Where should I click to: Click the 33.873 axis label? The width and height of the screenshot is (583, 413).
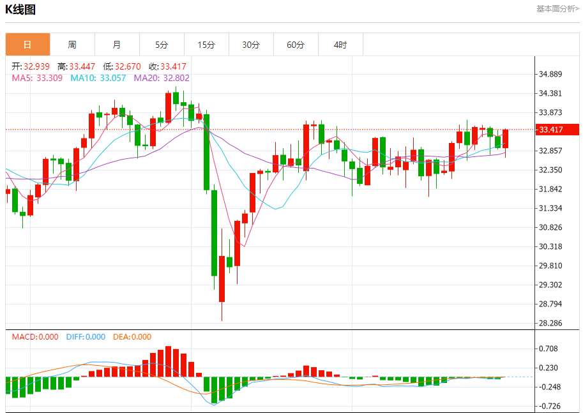[550, 112]
